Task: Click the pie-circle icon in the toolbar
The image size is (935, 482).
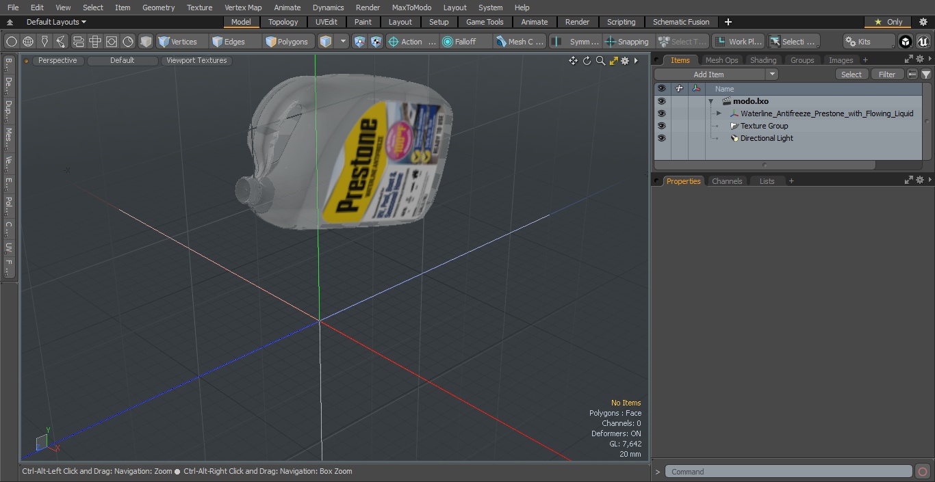Action: 128,42
